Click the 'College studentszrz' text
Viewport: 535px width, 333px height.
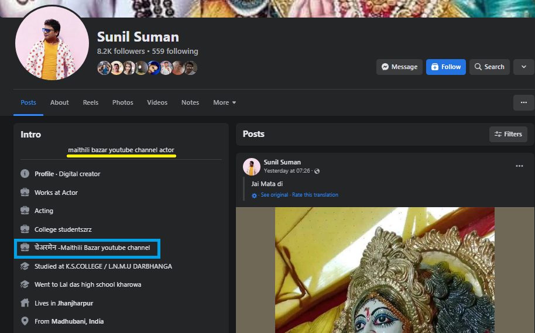(x=63, y=229)
